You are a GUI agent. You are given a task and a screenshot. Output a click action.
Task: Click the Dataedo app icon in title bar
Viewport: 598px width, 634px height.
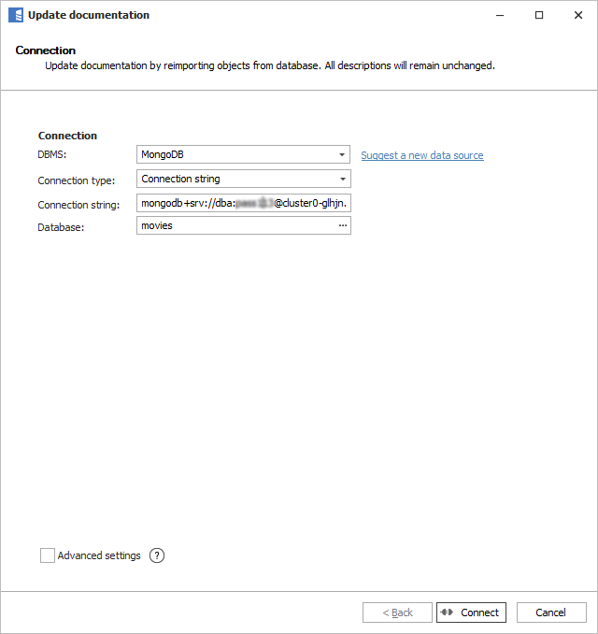pyautogui.click(x=15, y=15)
